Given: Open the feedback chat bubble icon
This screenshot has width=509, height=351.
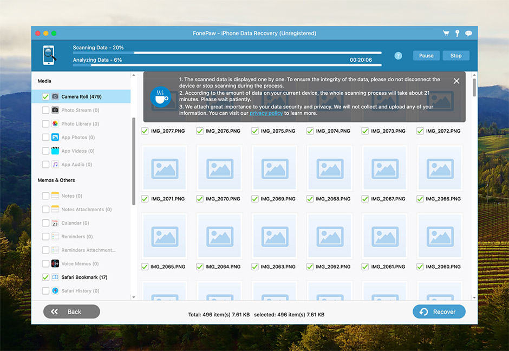Looking at the screenshot, I should click(468, 33).
